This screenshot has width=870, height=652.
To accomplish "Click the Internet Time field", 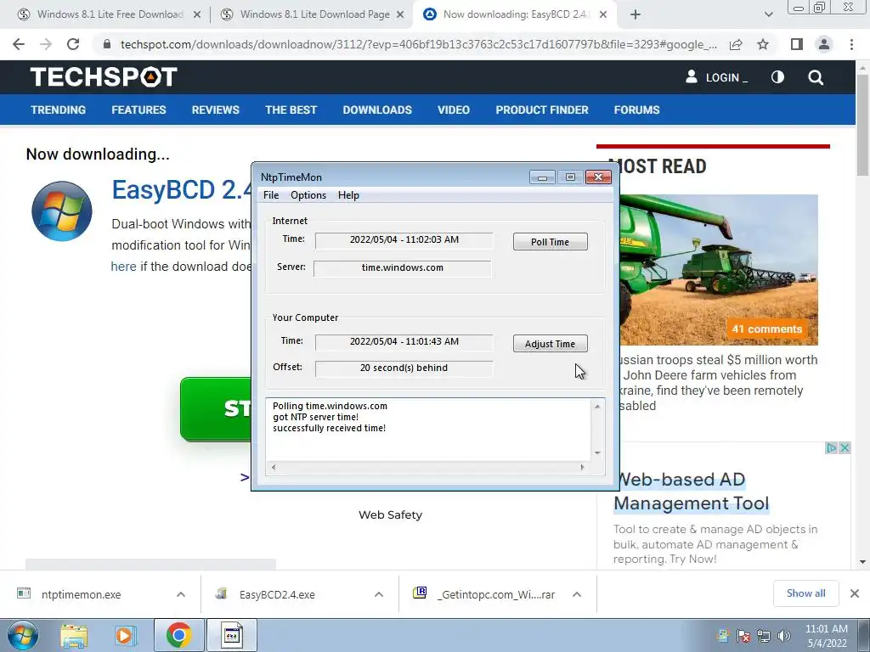I will 404,240.
